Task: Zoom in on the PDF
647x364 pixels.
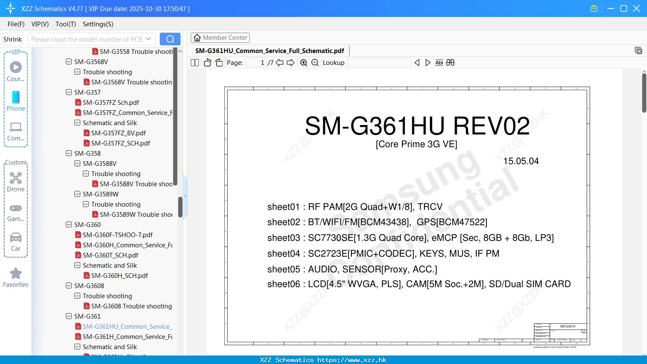Action: point(304,62)
